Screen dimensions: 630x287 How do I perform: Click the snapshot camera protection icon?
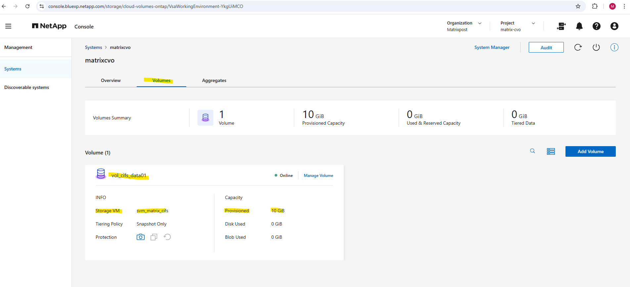pos(141,237)
